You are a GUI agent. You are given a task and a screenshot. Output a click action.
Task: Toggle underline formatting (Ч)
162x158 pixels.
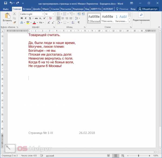[30, 18]
